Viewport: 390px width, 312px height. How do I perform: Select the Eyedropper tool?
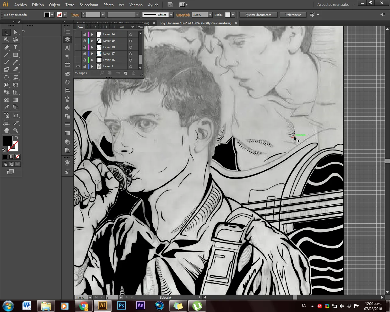point(6,107)
